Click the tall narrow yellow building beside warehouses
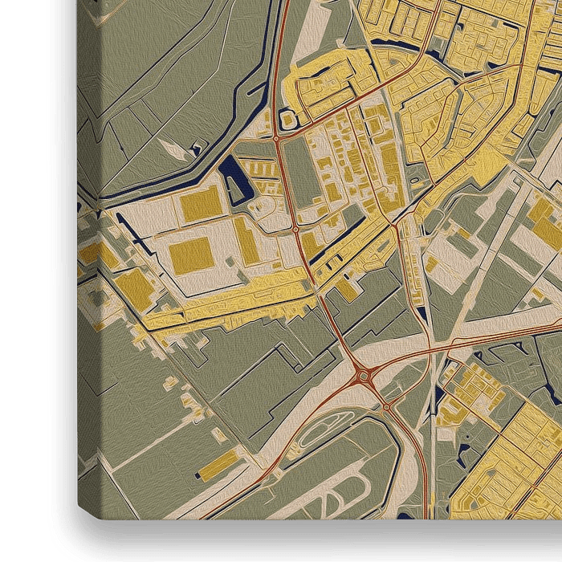Viewport: 562px width, 562px height. [246, 241]
